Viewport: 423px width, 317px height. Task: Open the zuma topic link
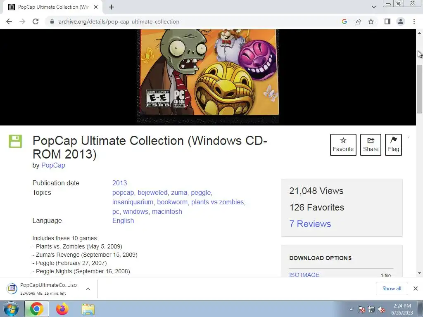[x=179, y=193]
